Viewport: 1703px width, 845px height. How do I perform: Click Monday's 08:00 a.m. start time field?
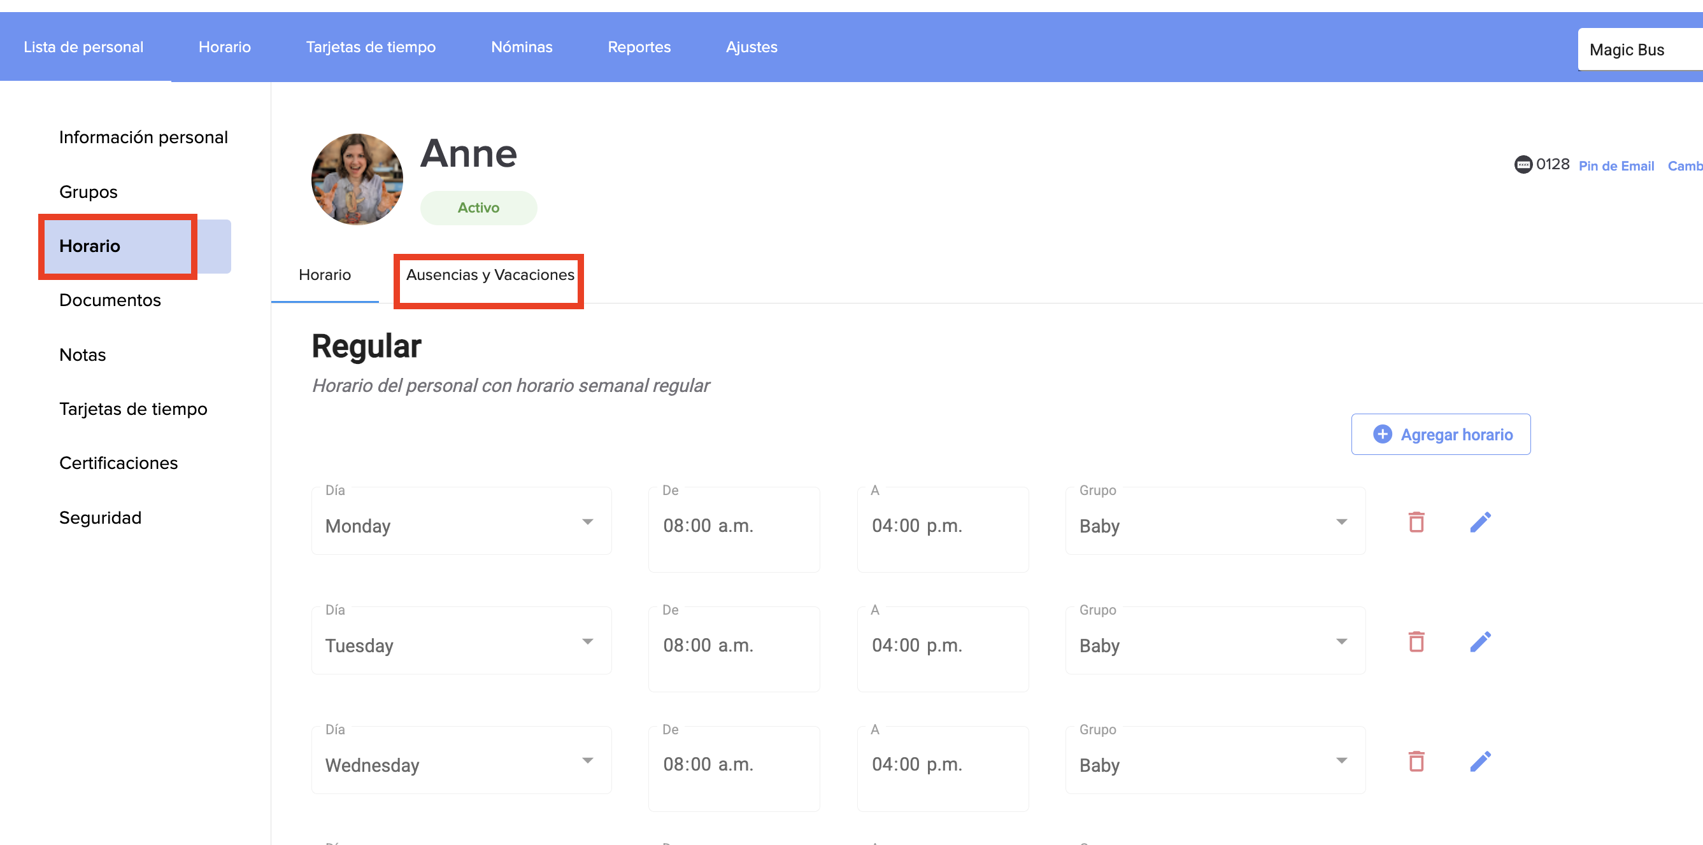pos(733,526)
